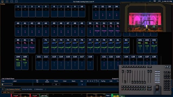
Task: Click the lowered second fader handle on virtual console
Action: point(125,82)
